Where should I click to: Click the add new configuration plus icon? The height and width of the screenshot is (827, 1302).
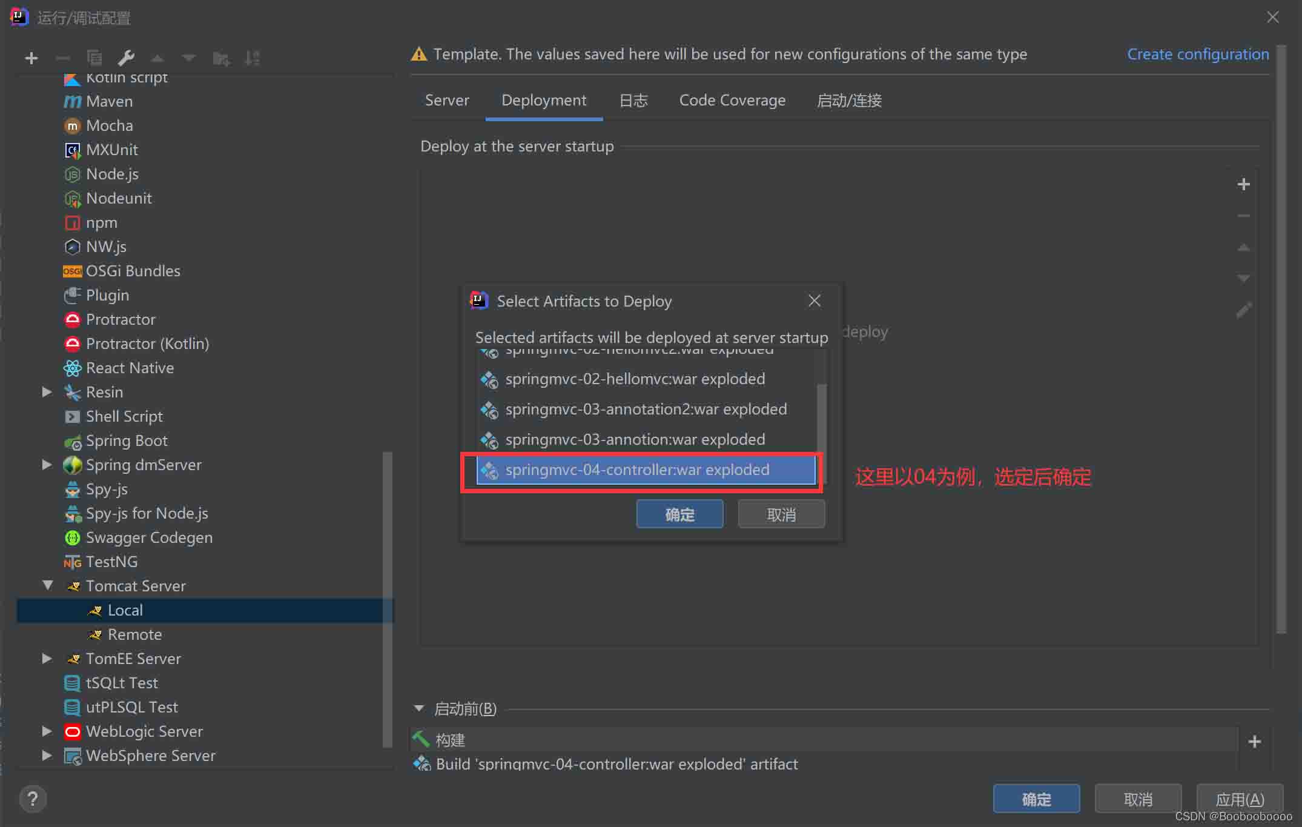pyautogui.click(x=31, y=58)
